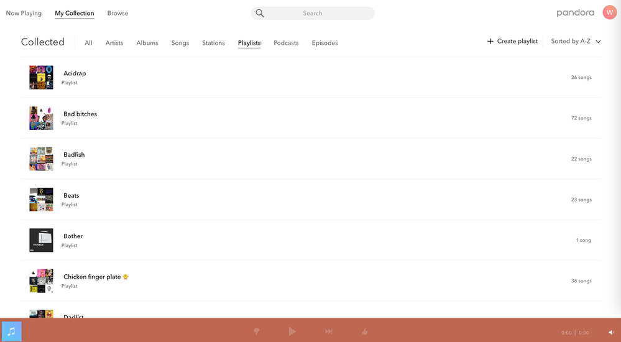Click the search magnifying glass icon
The width and height of the screenshot is (621, 342).
tap(260, 13)
